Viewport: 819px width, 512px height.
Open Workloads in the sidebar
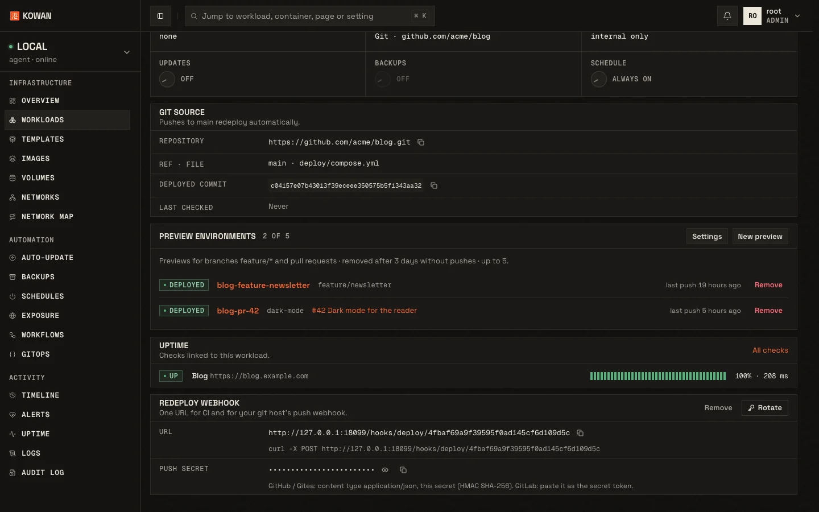[67, 120]
